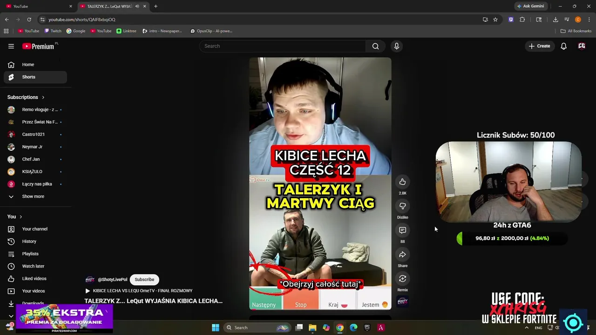The width and height of the screenshot is (596, 335).
Task: Click the install app icon in address bar
Action: point(485,20)
